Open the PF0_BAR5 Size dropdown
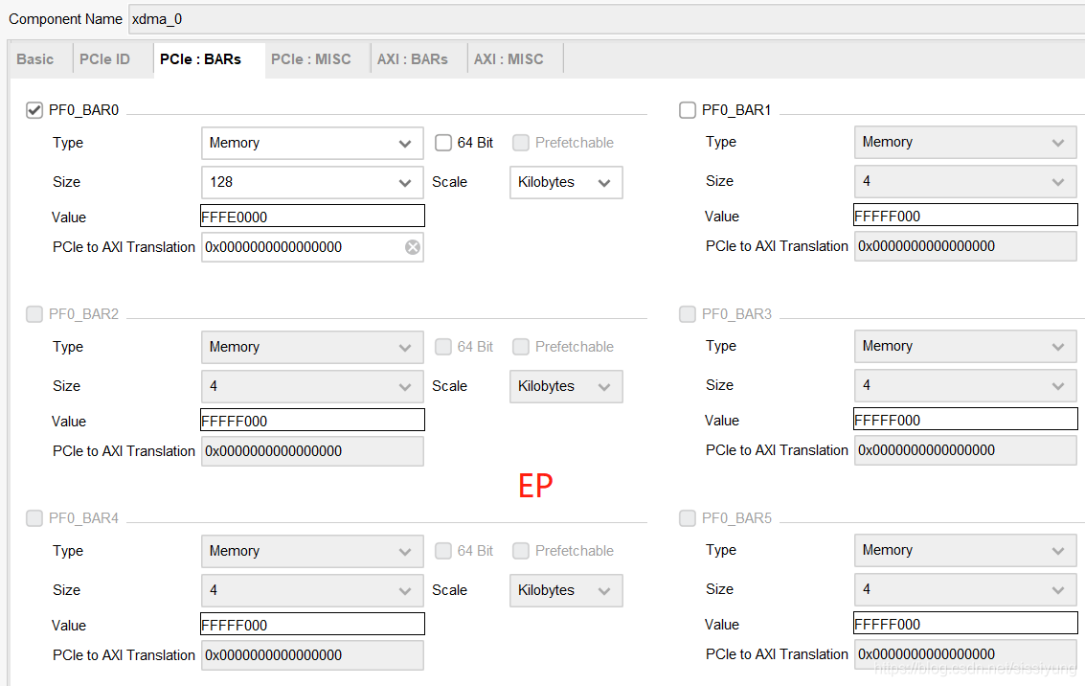Viewport: 1085px width, 686px height. [x=965, y=590]
